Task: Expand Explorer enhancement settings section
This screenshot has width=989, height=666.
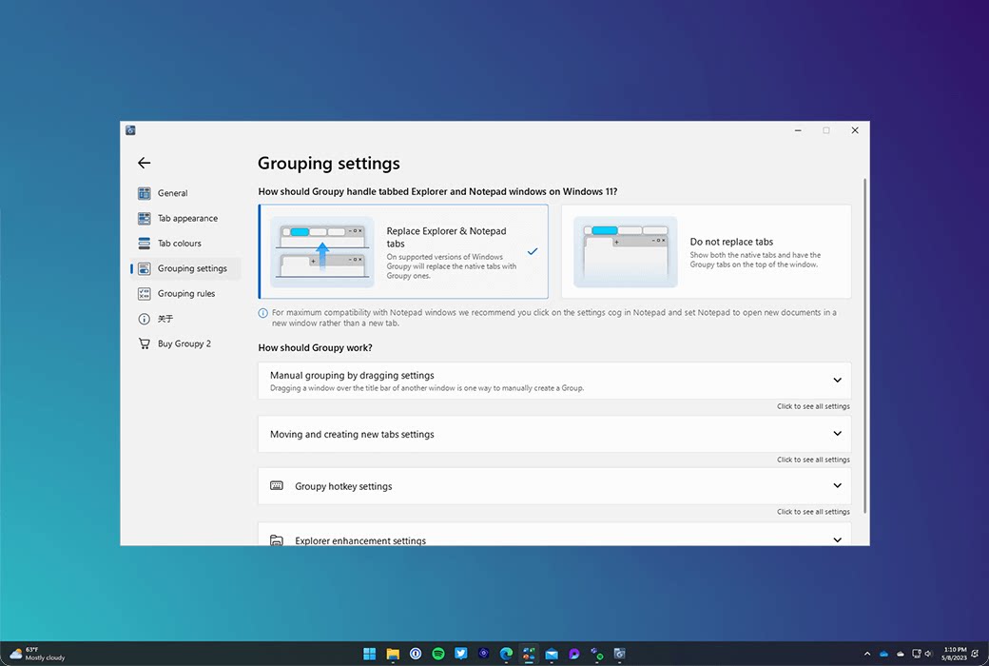Action: coord(837,539)
